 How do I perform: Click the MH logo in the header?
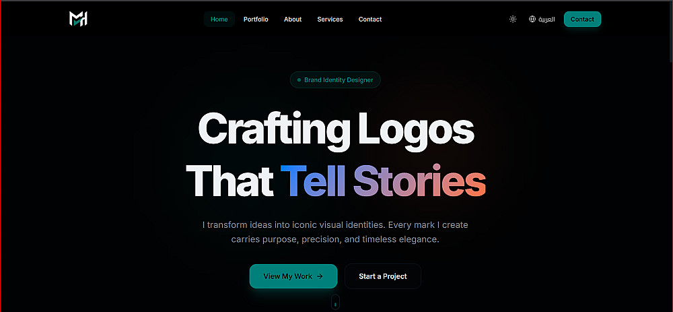point(78,19)
